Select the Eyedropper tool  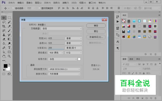(x=9, y=26)
